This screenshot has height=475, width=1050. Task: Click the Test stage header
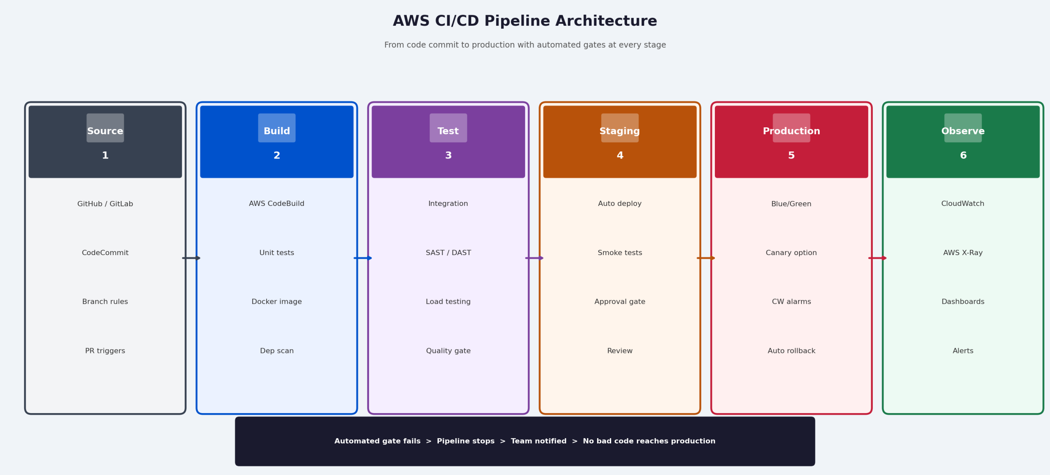point(448,142)
